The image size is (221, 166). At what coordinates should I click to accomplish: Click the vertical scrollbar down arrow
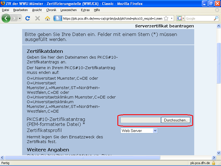pyautogui.click(x=219, y=152)
